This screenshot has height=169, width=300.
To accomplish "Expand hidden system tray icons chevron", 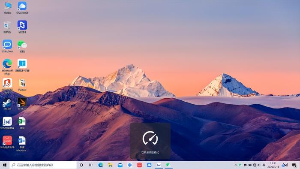I will coord(236,165).
